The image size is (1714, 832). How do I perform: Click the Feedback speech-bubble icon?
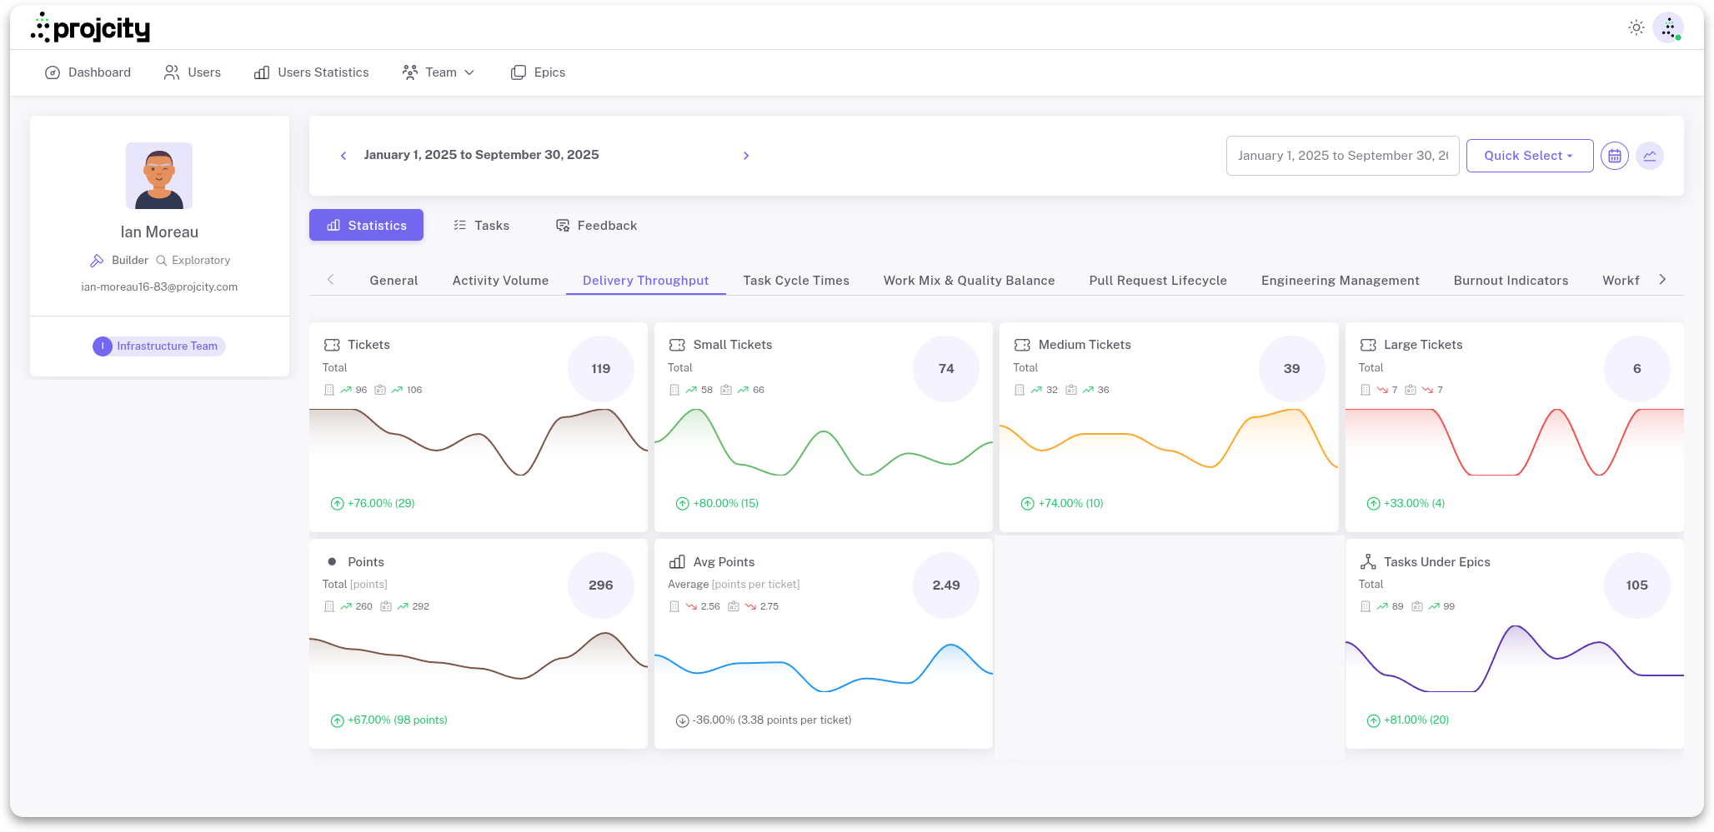tap(562, 225)
